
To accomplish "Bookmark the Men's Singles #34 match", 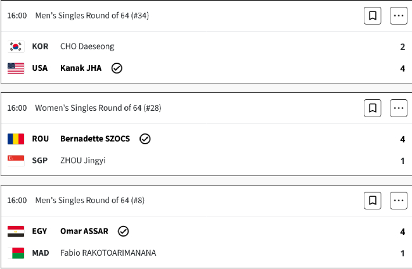I will click(x=373, y=16).
